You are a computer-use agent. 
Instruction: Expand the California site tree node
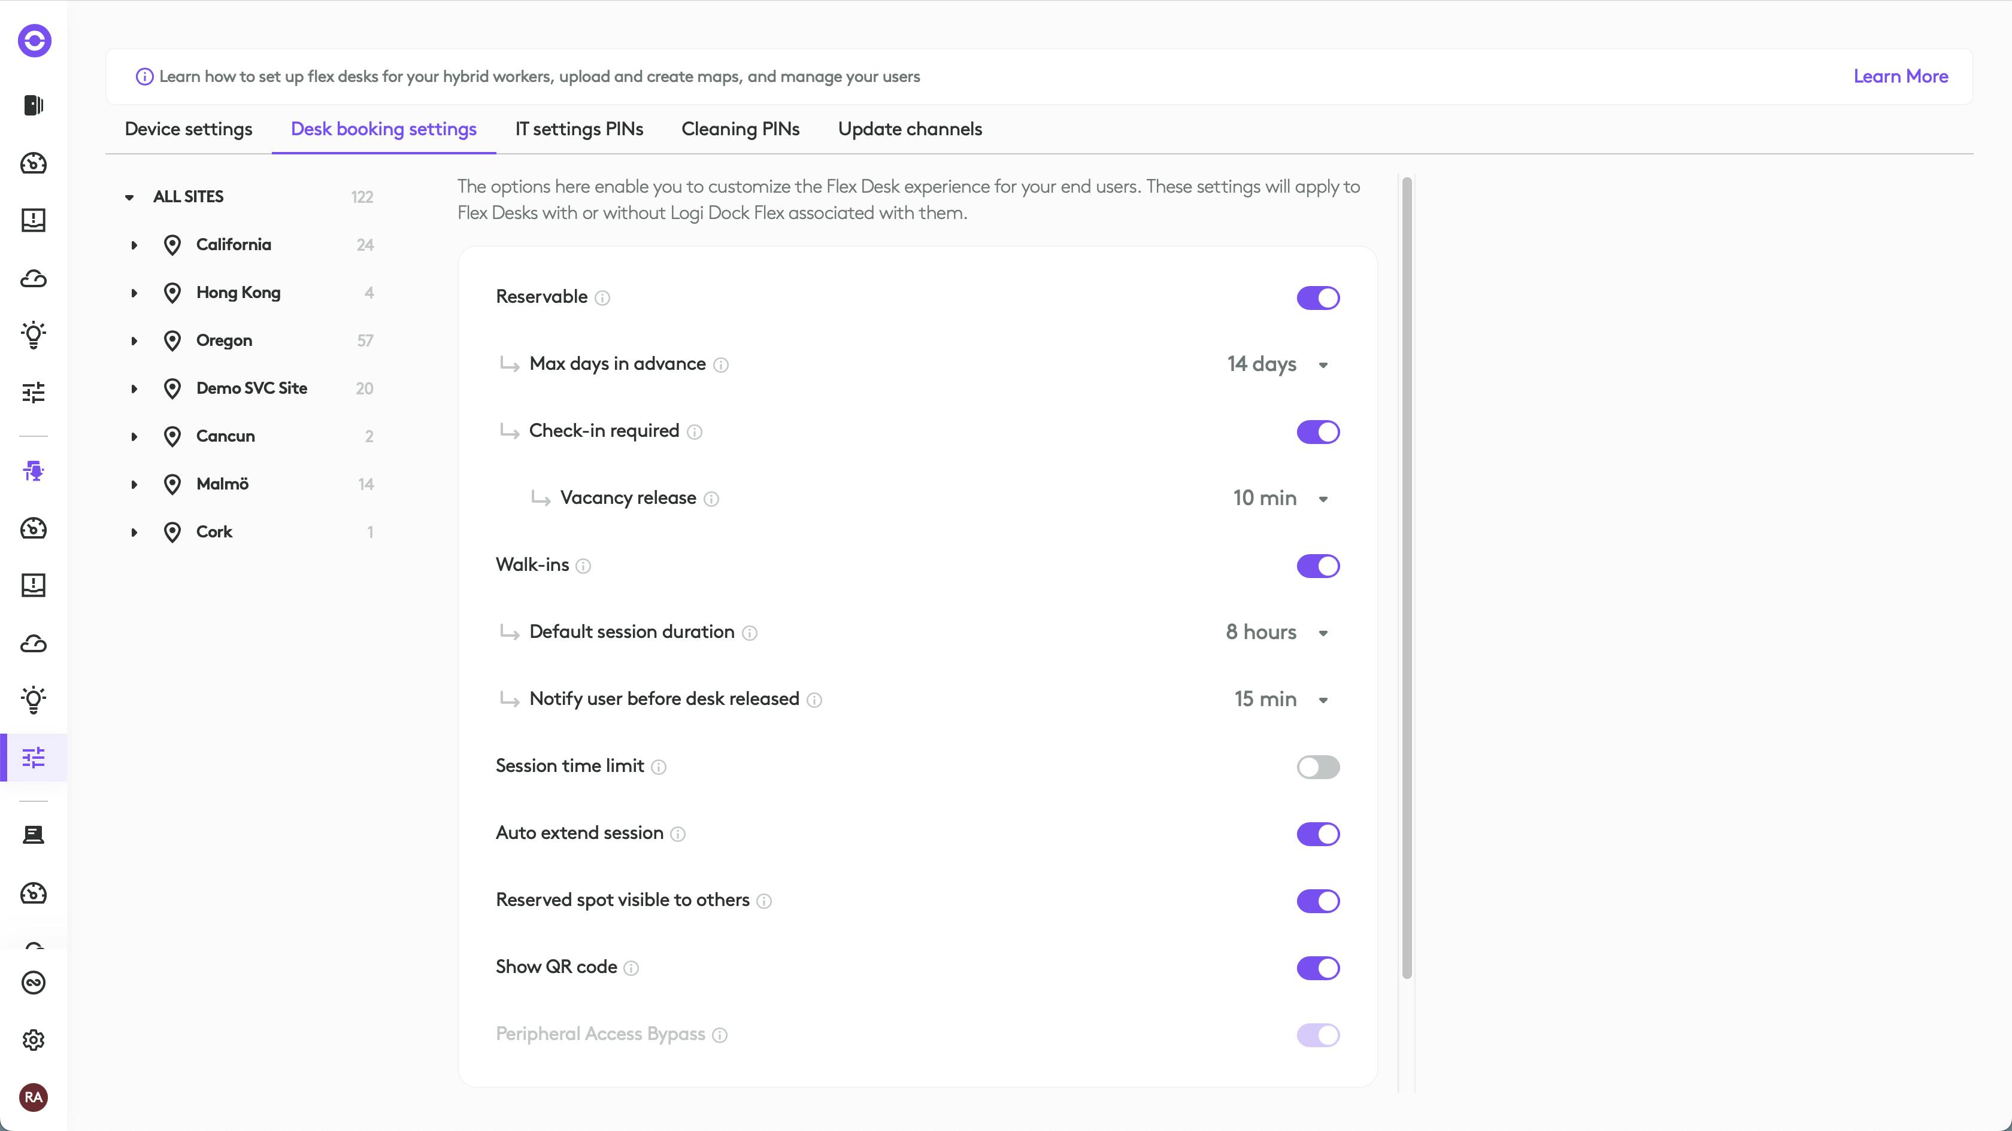click(x=134, y=245)
